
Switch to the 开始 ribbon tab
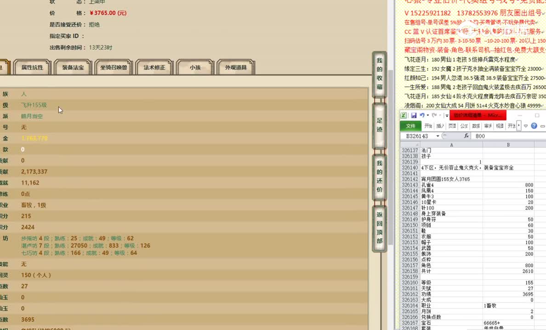[428, 126]
